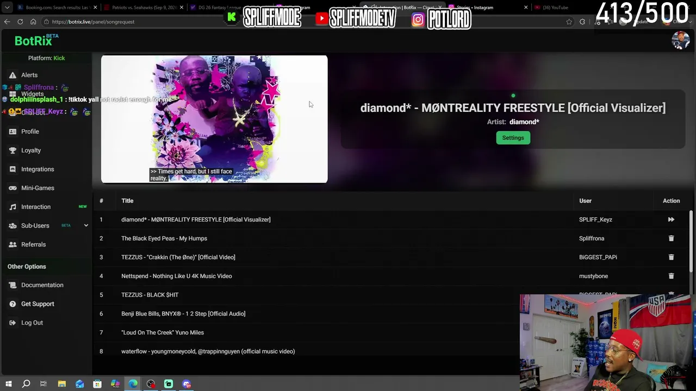Click the Sub-Users group icon
The width and height of the screenshot is (696, 391).
[x=13, y=225]
